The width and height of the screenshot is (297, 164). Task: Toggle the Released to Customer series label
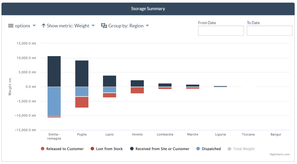click(65, 149)
